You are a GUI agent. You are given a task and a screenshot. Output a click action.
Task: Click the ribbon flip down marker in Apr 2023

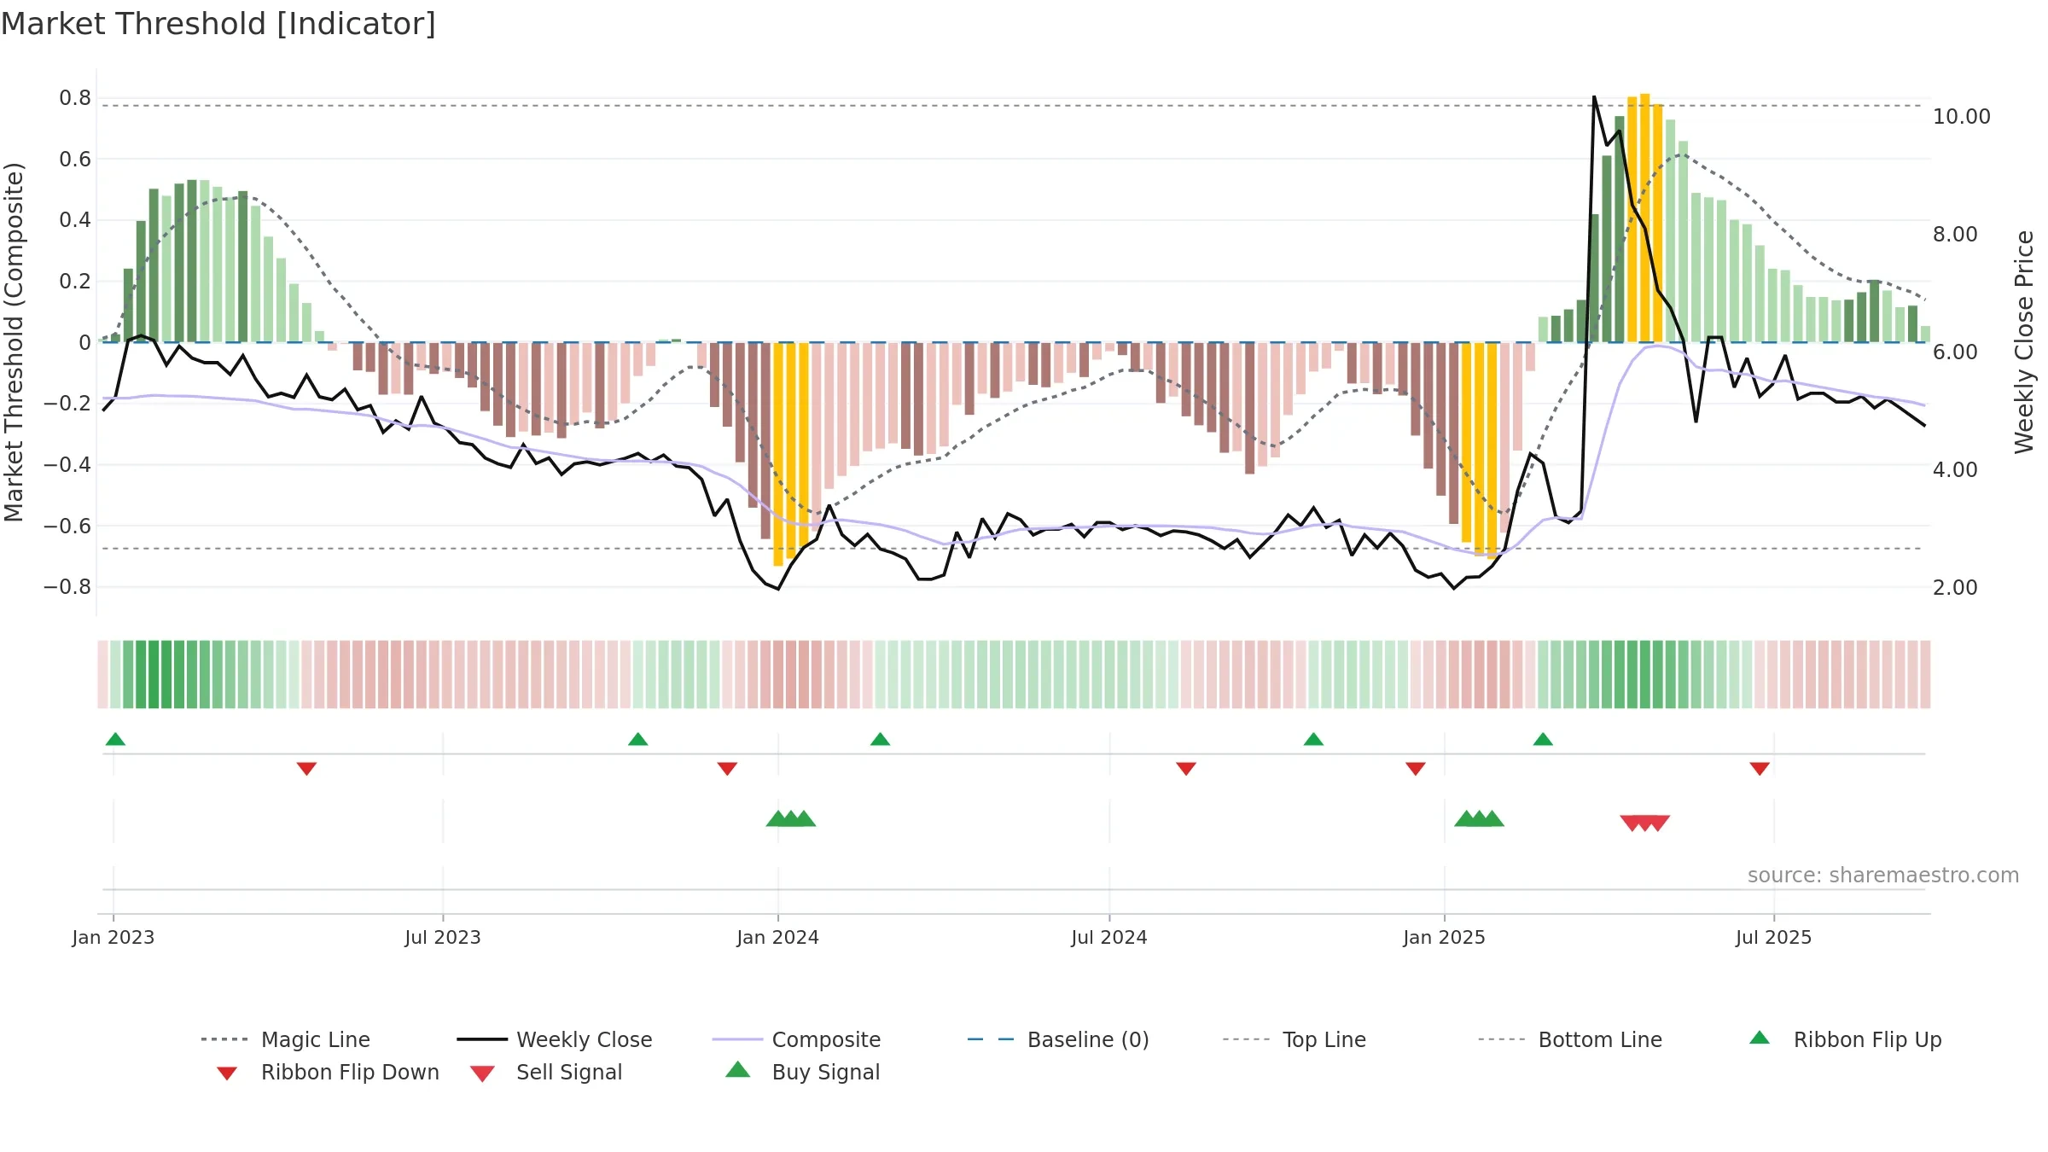click(306, 769)
